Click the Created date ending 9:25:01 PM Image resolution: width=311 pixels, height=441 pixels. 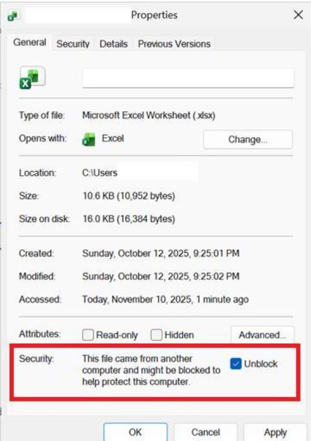click(161, 253)
